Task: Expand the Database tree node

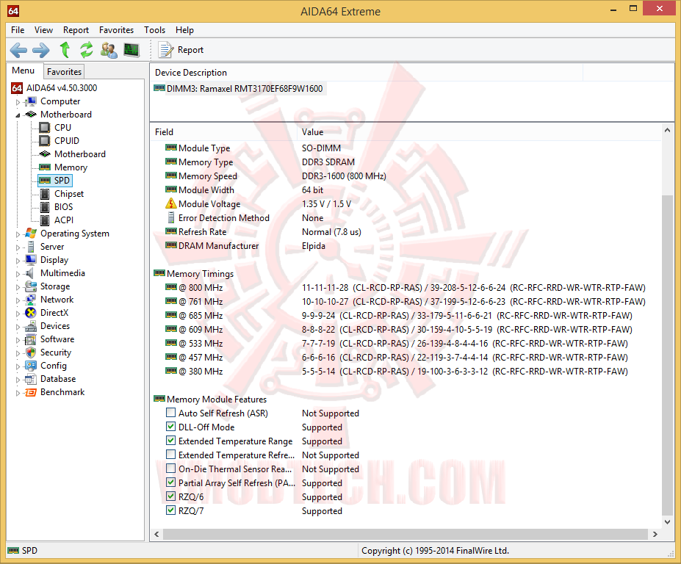Action: [x=18, y=380]
